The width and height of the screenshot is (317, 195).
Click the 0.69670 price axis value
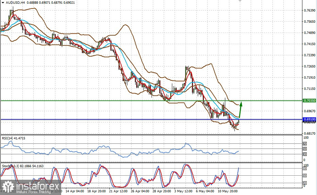pyautogui.click(x=310, y=111)
